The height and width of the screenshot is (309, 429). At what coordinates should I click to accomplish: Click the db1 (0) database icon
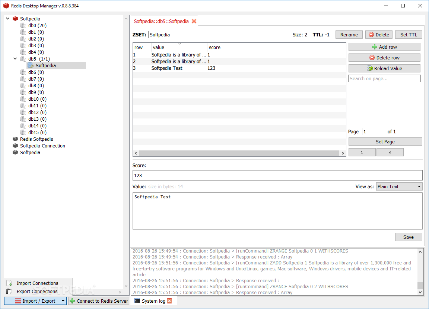click(x=23, y=32)
